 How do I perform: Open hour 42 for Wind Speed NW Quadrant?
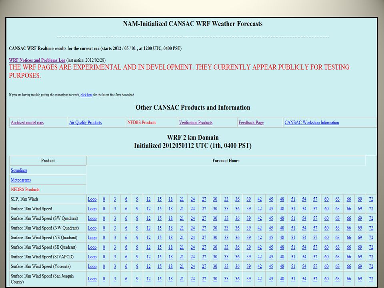(x=260, y=228)
